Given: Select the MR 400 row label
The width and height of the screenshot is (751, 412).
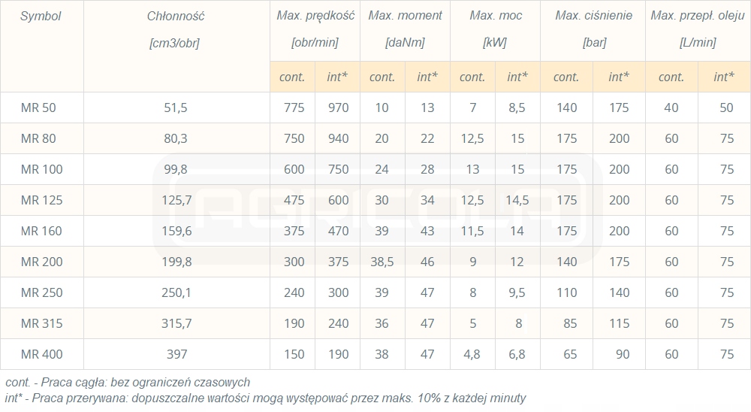Looking at the screenshot, I should coord(41,354).
